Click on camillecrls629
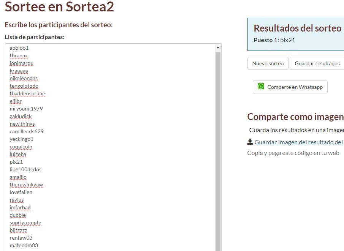 click(27, 131)
